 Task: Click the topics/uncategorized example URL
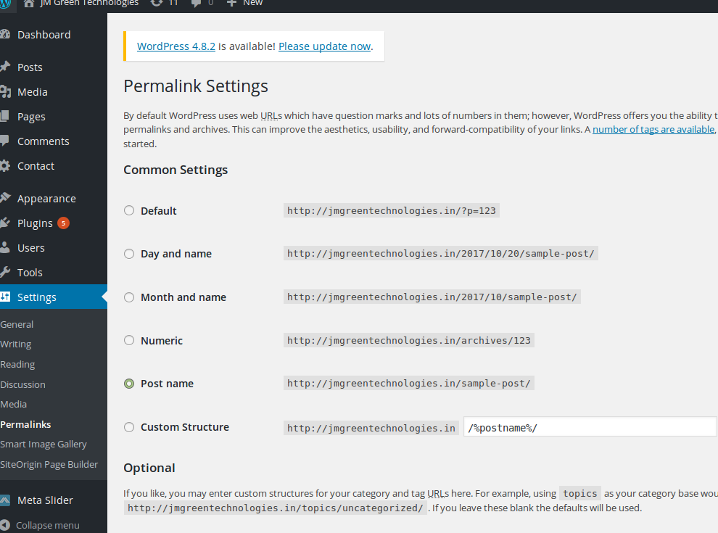tap(275, 508)
